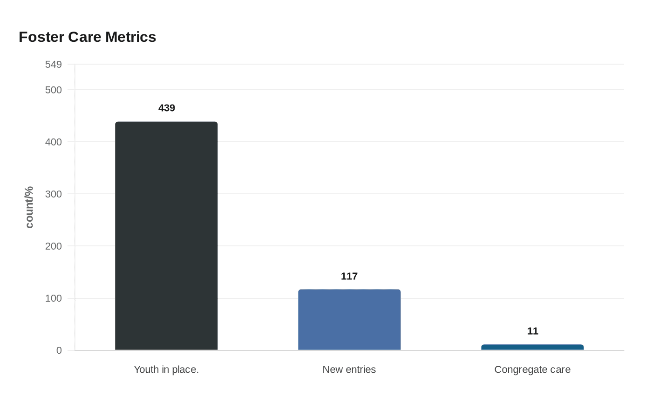652x409 pixels.
Task: Select the Youth in place. axis label
Action: 166,369
